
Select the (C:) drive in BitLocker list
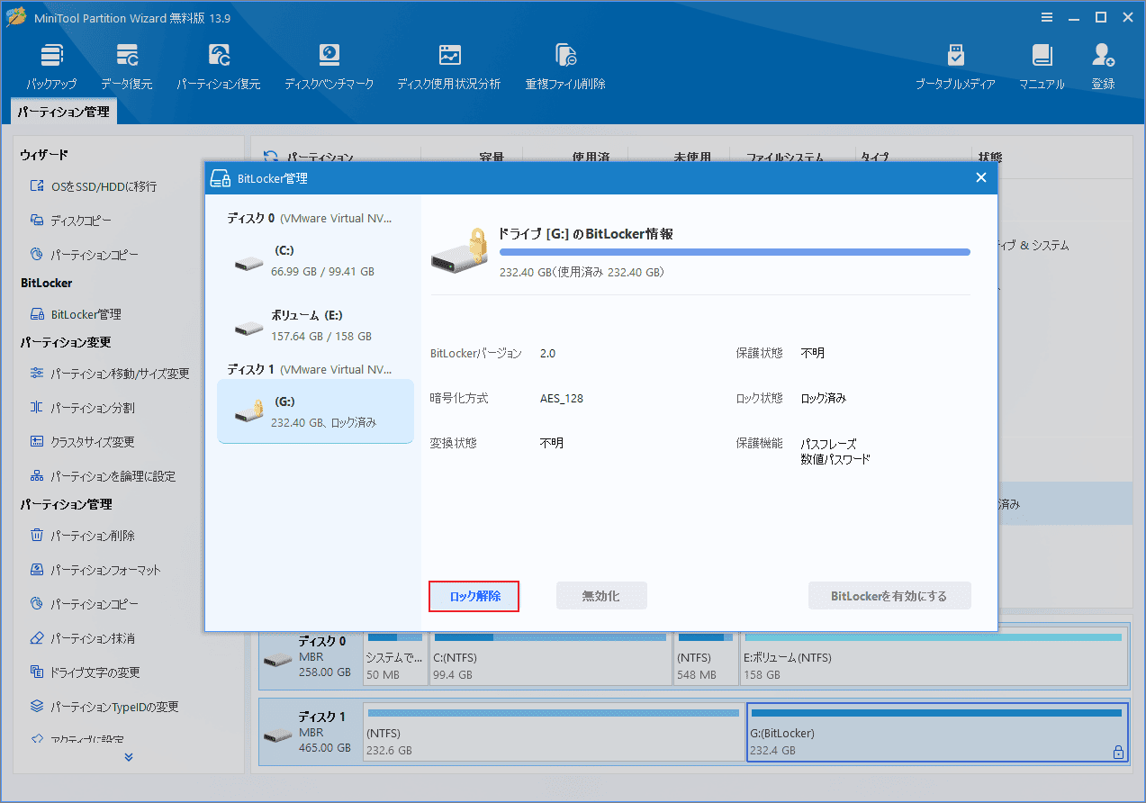pyautogui.click(x=315, y=261)
